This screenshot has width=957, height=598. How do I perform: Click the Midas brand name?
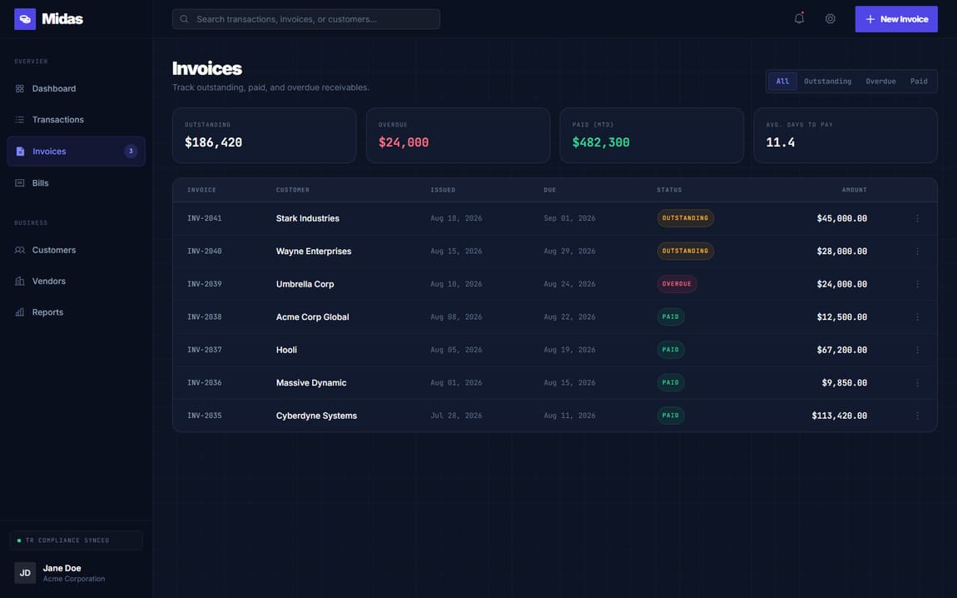click(62, 19)
